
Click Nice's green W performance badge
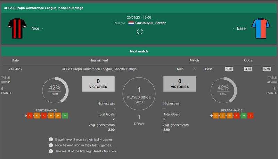click(65, 116)
